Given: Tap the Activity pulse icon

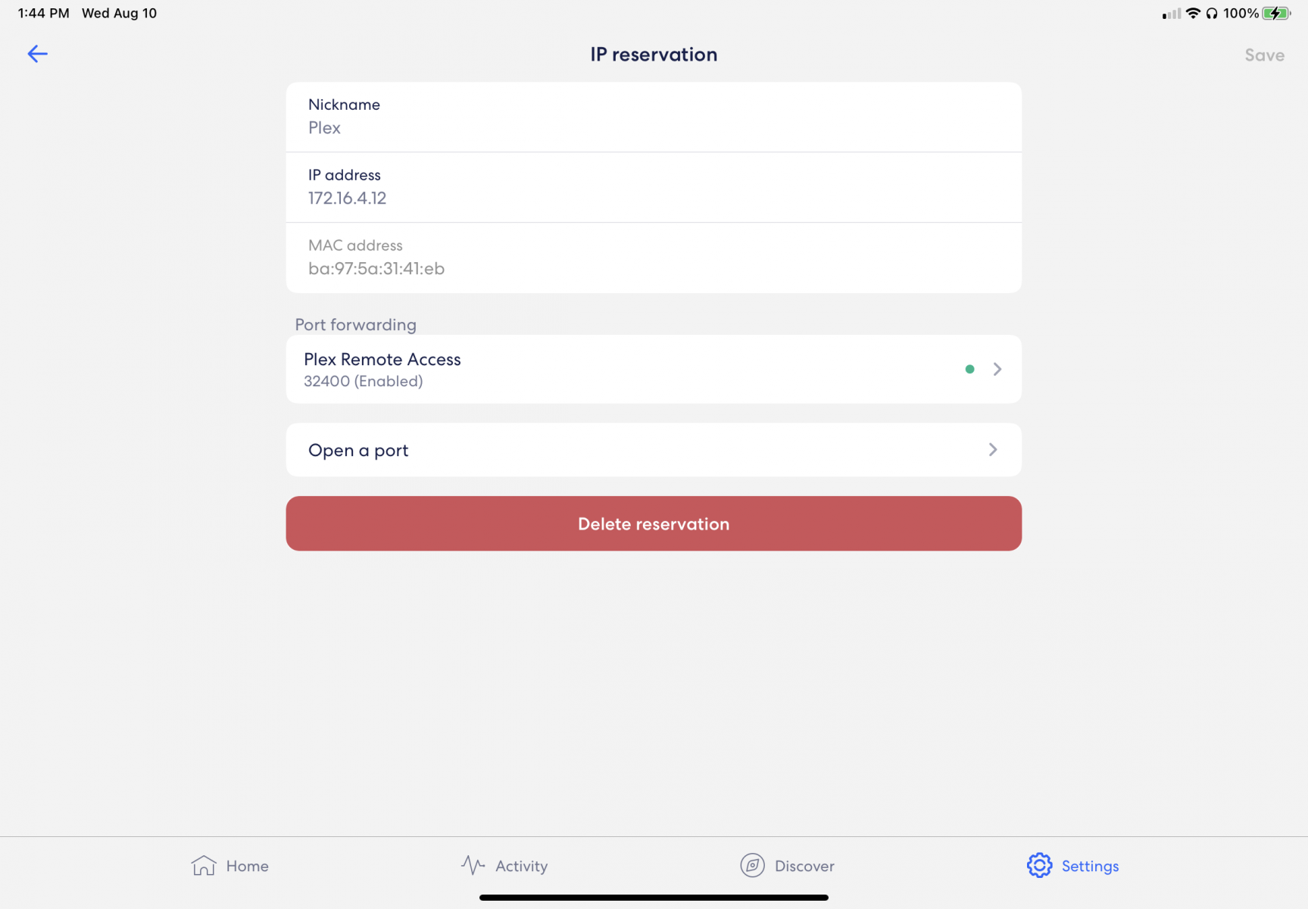Looking at the screenshot, I should point(473,865).
